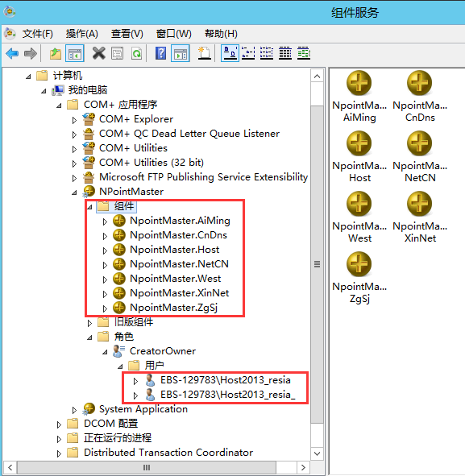Collapse the NPointMaster application node
Screen dimensions: 465x476
tap(74, 192)
